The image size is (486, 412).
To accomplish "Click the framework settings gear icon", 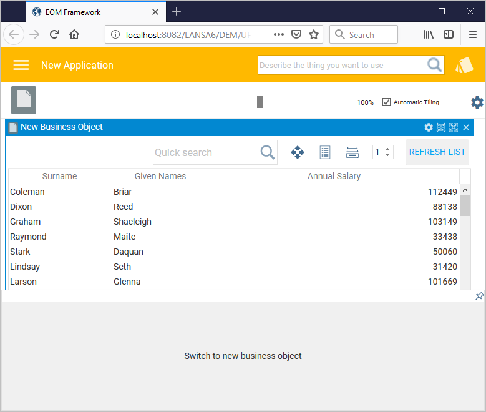I will tap(477, 102).
